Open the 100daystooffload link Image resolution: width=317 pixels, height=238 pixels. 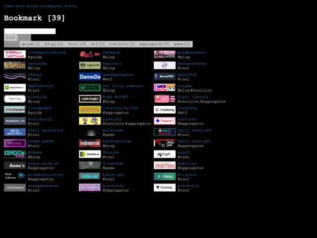pyautogui.click(x=47, y=52)
